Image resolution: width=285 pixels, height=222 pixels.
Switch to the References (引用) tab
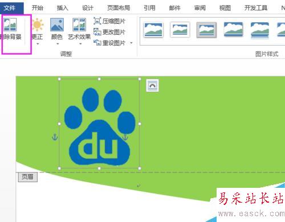pyautogui.click(x=149, y=8)
